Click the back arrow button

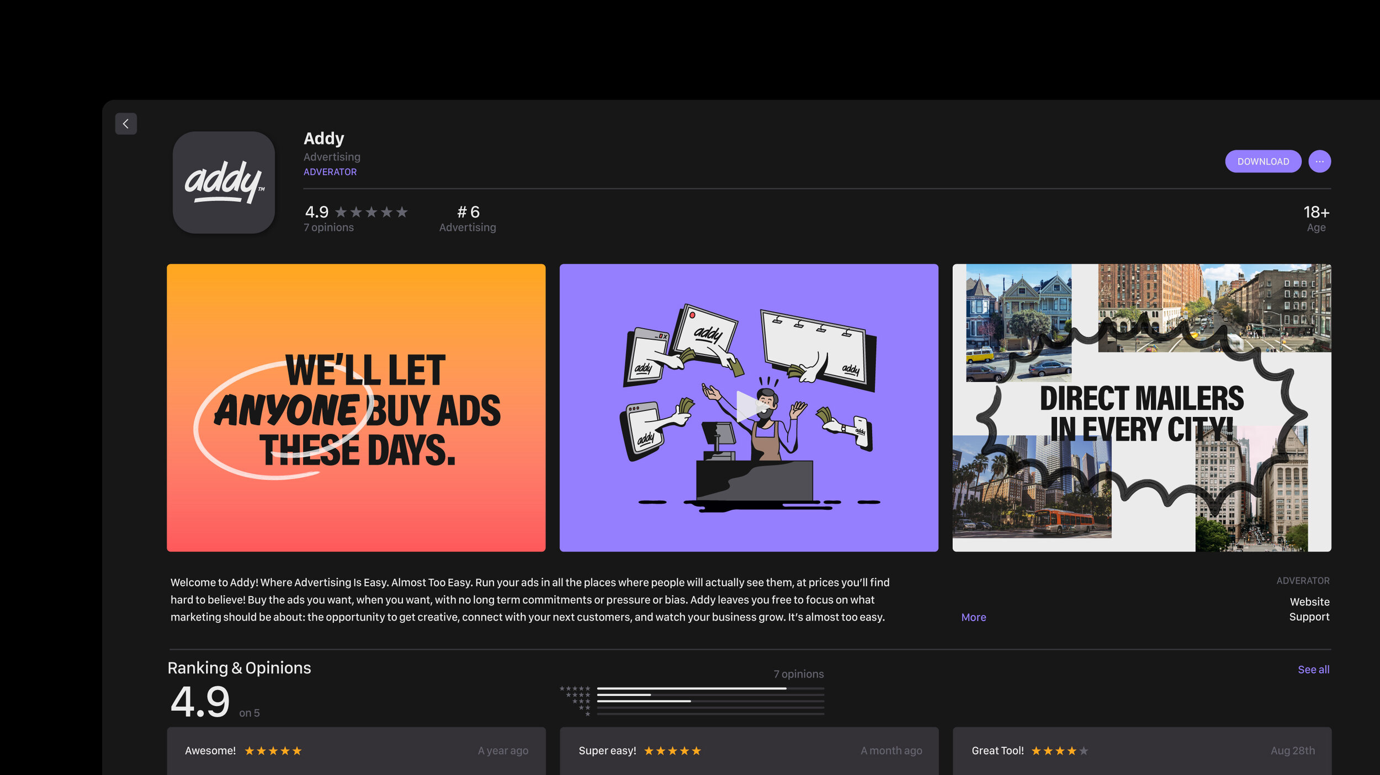[126, 124]
